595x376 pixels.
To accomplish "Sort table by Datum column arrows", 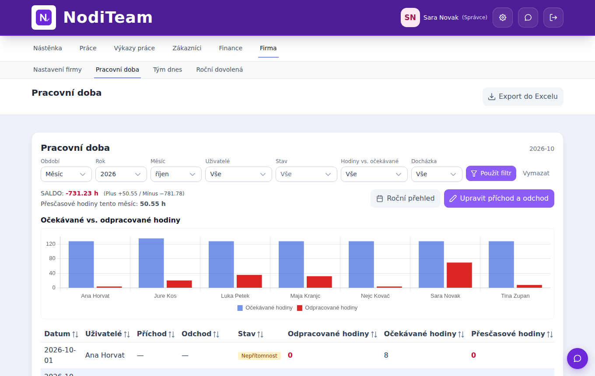I will (75, 334).
